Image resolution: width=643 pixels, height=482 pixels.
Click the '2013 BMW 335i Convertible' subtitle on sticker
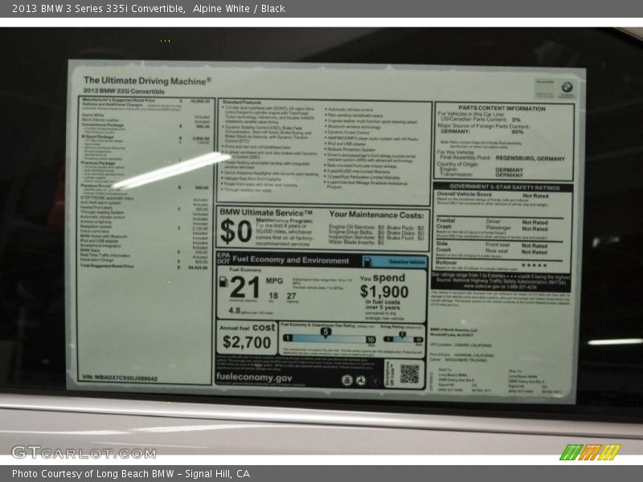point(124,91)
